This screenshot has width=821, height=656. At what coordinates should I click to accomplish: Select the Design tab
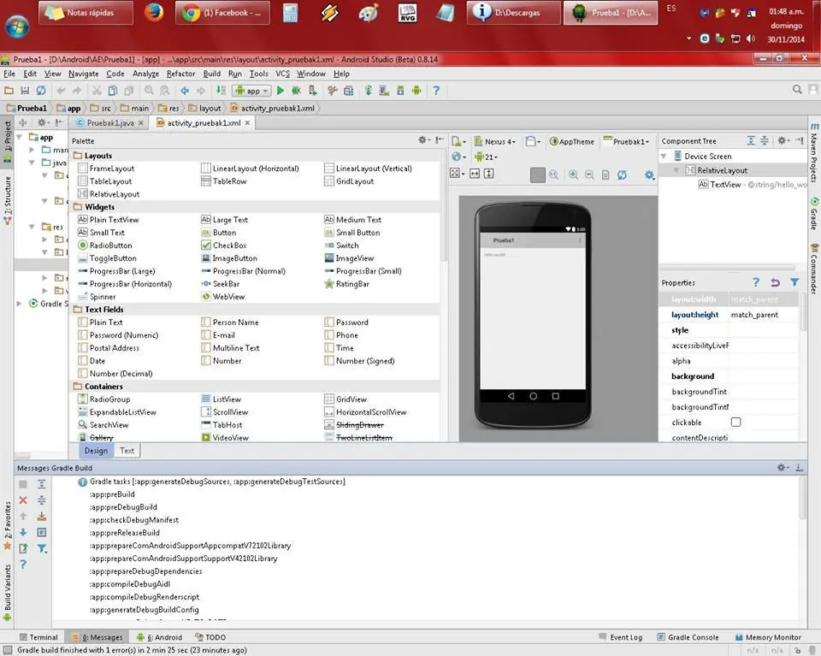(96, 450)
